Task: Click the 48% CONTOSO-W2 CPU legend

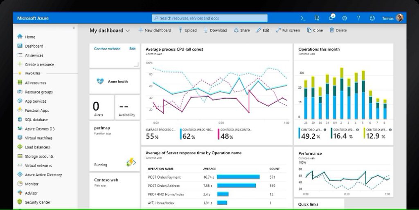Action: pyautogui.click(x=235, y=134)
